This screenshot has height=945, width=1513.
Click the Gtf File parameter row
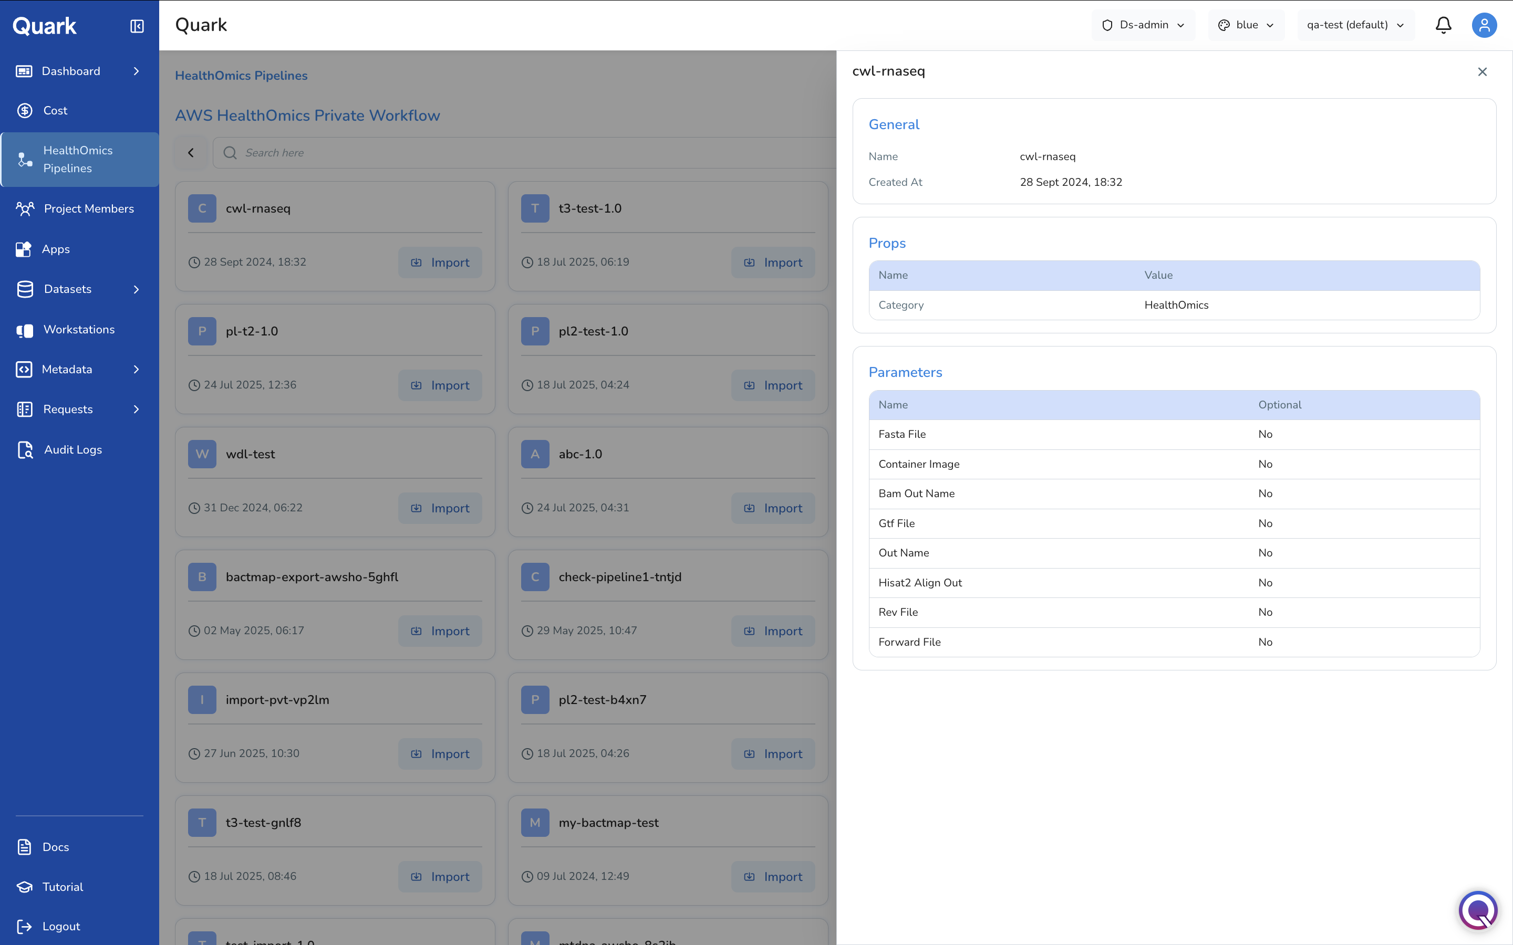(x=1174, y=524)
